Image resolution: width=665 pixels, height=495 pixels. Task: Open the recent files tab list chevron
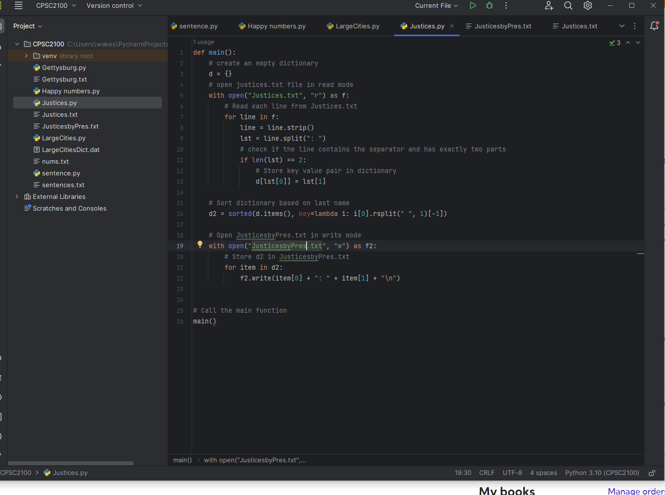pyautogui.click(x=622, y=26)
